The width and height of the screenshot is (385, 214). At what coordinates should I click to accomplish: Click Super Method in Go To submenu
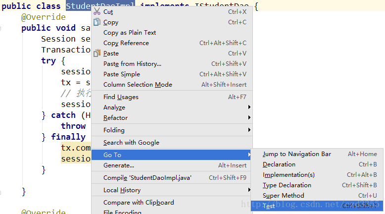283,196
